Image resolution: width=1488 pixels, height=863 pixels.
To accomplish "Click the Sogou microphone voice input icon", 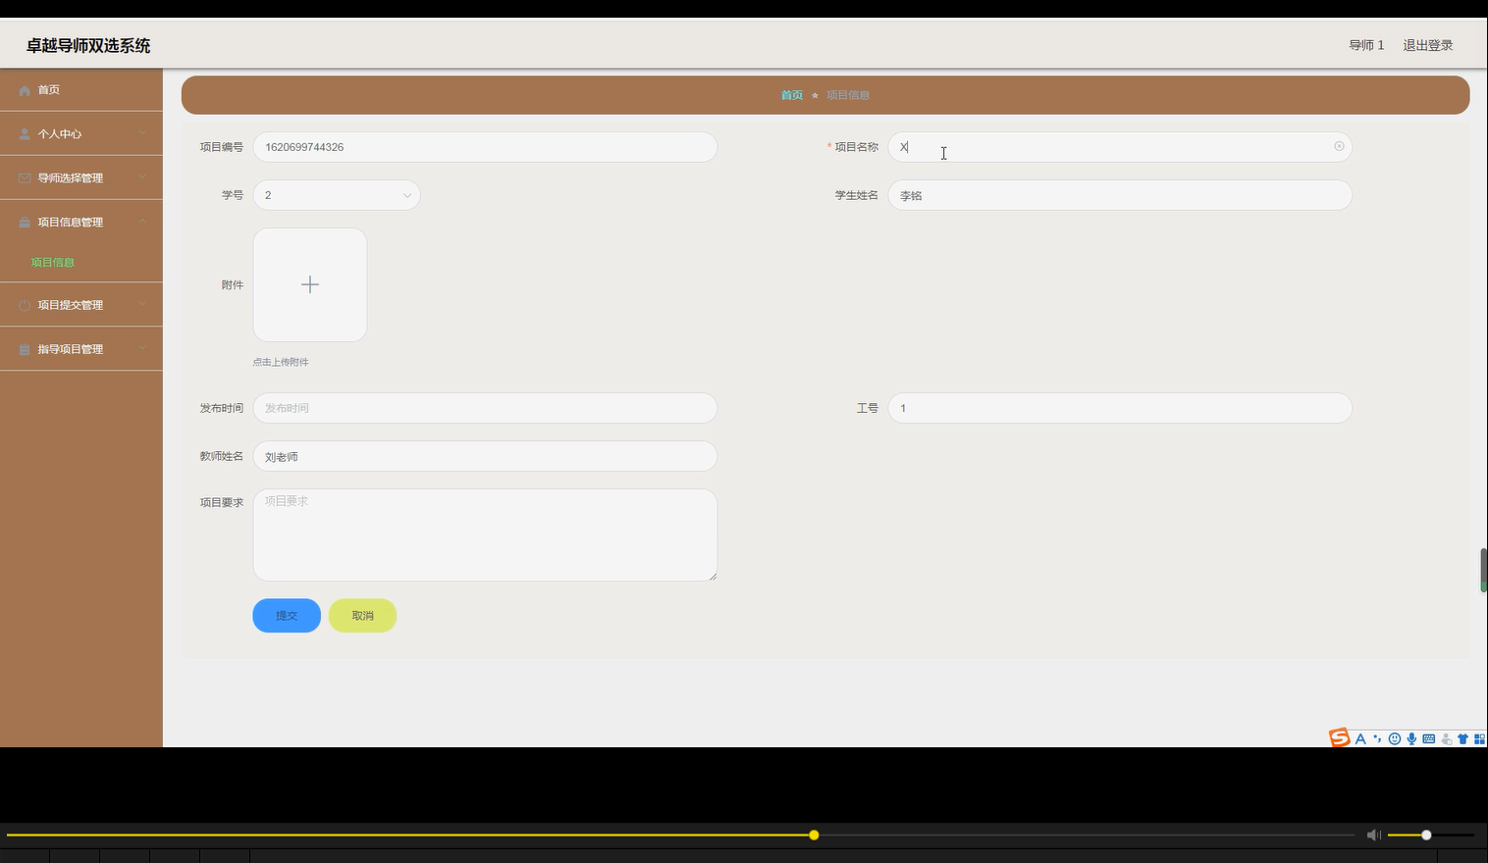I will (1411, 738).
